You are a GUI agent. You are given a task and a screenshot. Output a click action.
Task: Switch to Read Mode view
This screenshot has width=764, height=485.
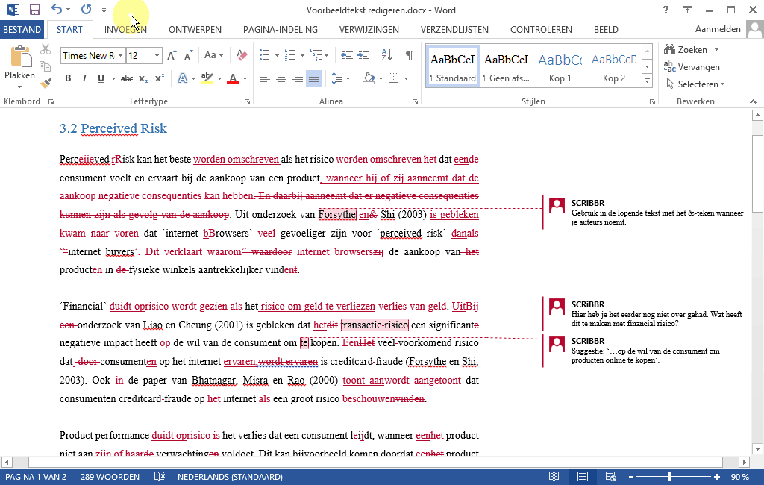[x=554, y=476]
